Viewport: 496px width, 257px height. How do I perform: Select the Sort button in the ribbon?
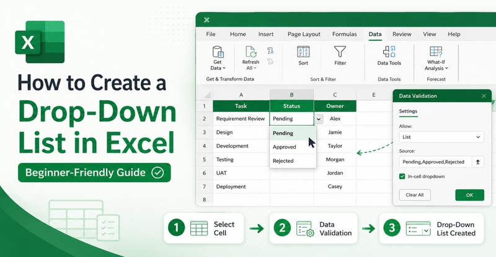point(303,56)
